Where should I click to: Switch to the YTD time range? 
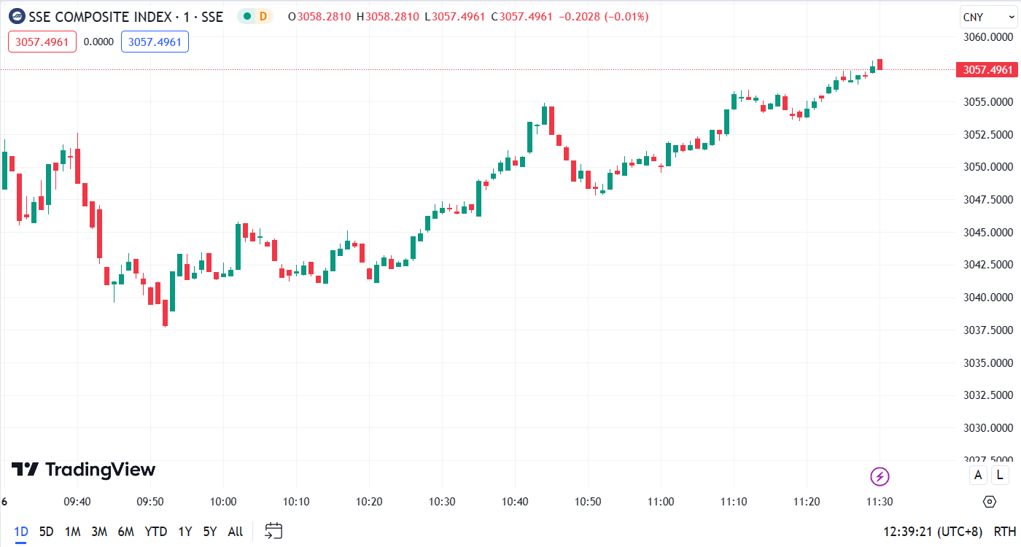pos(156,532)
